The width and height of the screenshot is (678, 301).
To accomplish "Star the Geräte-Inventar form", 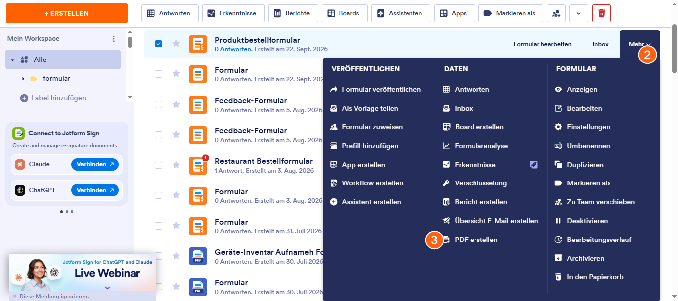I will click(176, 256).
